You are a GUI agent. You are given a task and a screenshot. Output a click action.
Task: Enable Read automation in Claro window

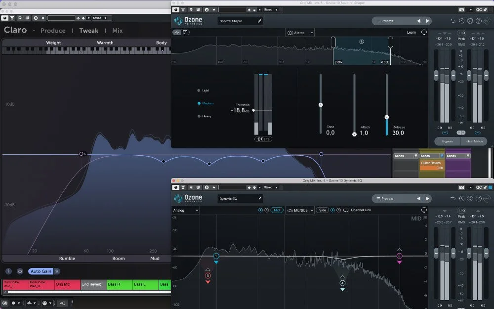(20, 18)
